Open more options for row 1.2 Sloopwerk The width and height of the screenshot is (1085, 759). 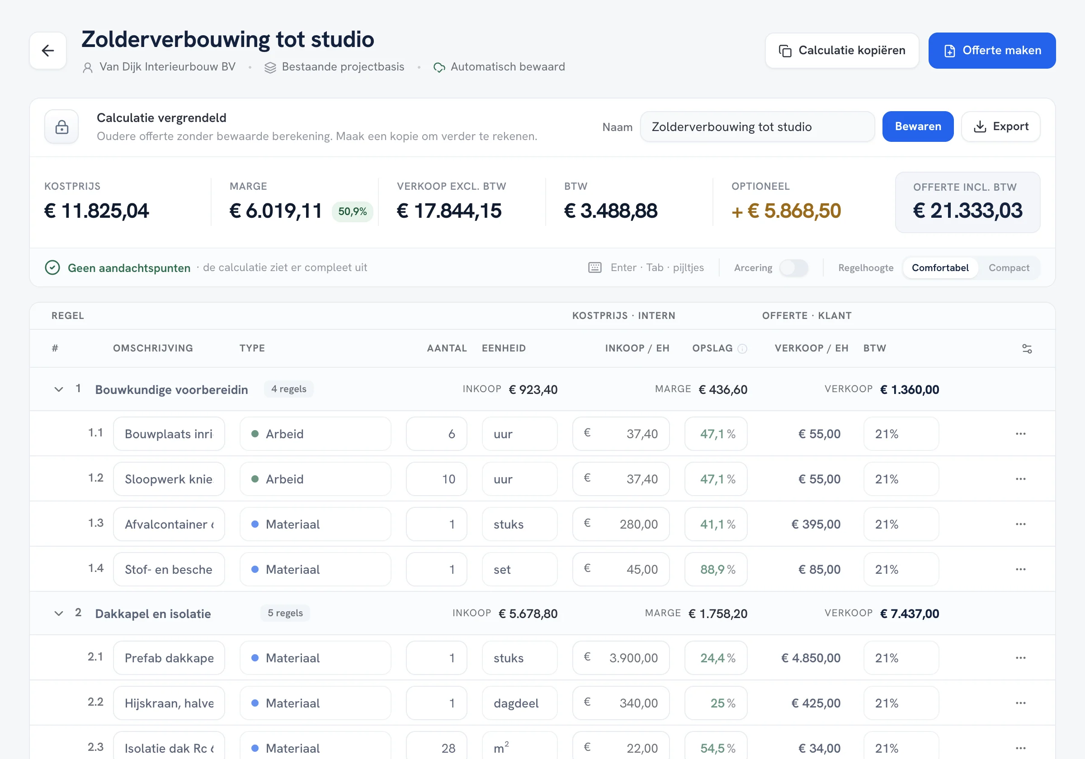tap(1020, 479)
